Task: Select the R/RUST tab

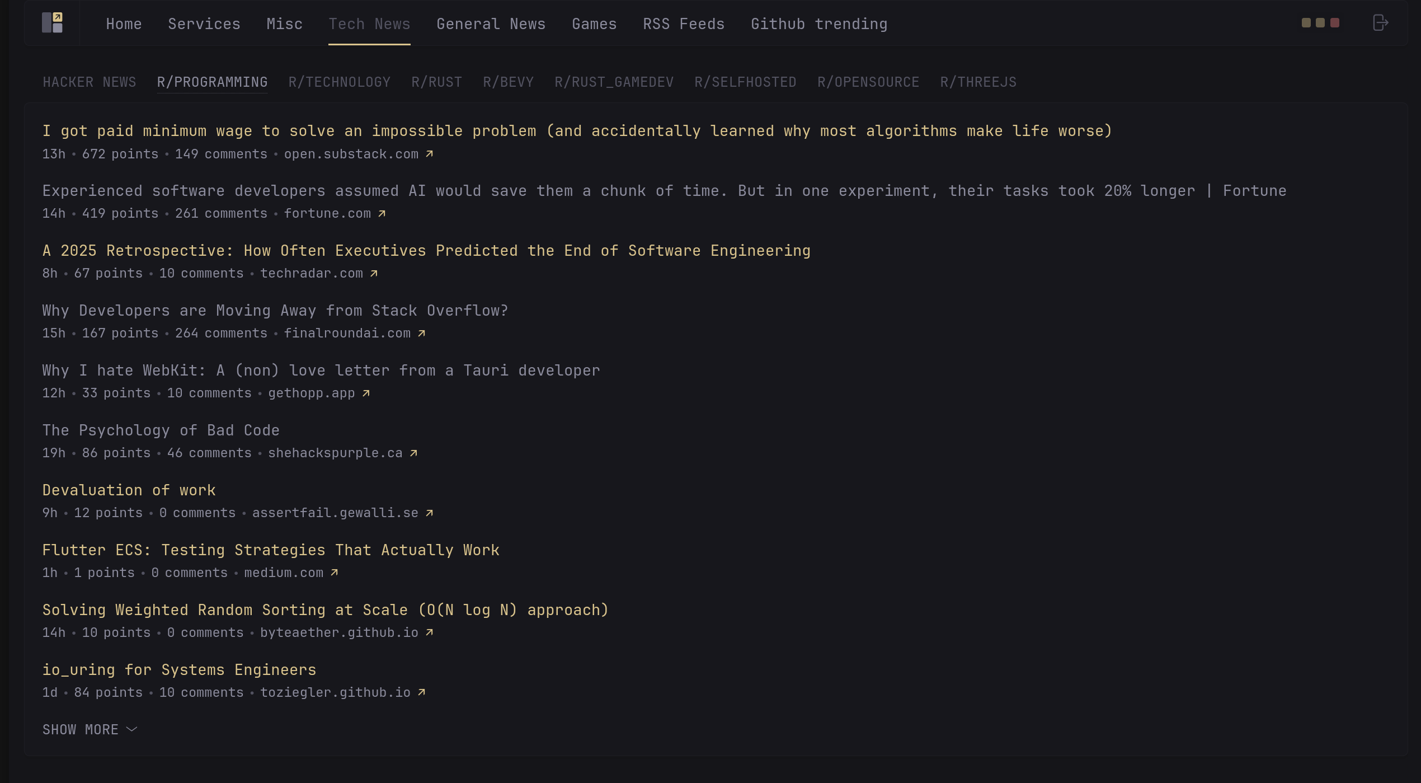Action: point(436,82)
